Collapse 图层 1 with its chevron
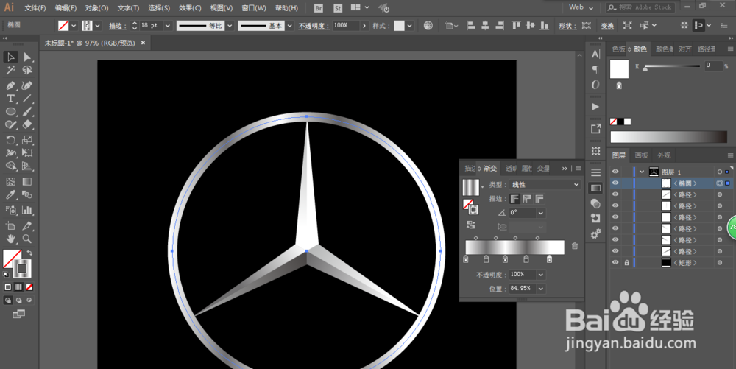 tap(641, 172)
